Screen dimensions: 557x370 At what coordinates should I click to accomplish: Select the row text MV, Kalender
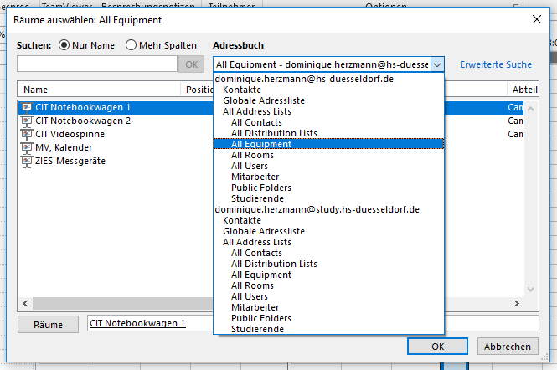click(64, 147)
